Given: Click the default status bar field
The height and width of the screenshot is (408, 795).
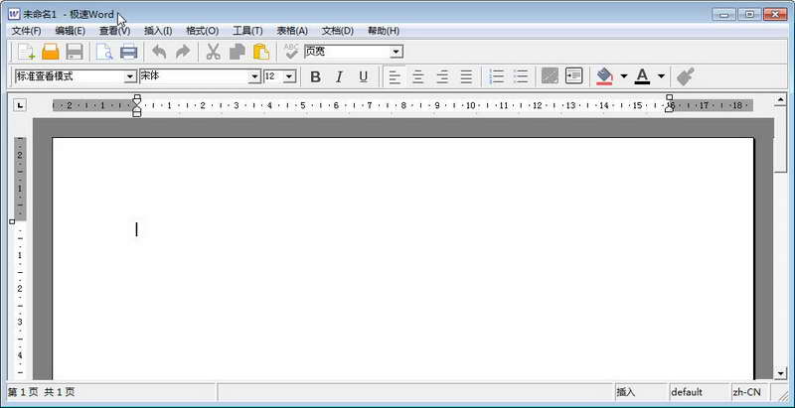Looking at the screenshot, I should 700,392.
